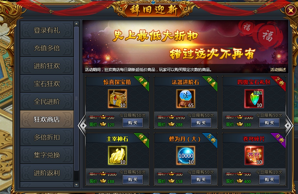
Task: Click the 修为丹 blue 10000 orb icon
Action: tap(185, 155)
